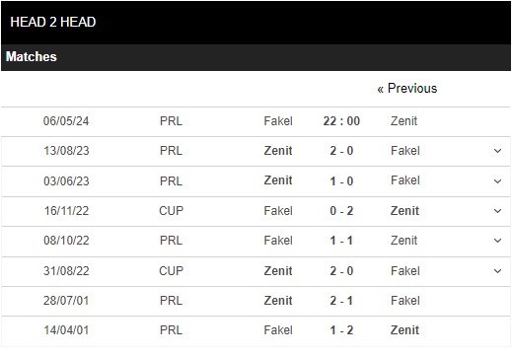Select the Matches tab header
The image size is (512, 357).
coord(32,56)
